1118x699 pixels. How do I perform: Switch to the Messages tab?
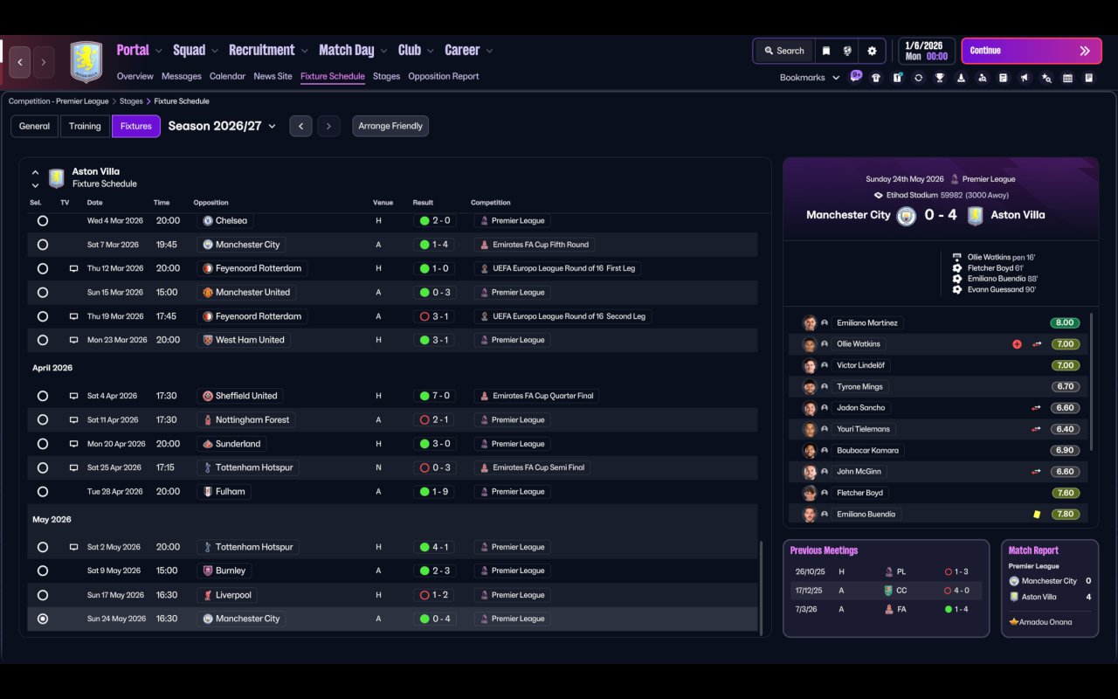coord(181,76)
